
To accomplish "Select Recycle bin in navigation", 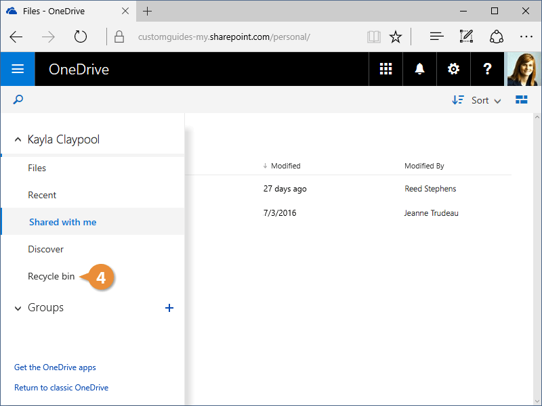I will click(x=51, y=276).
